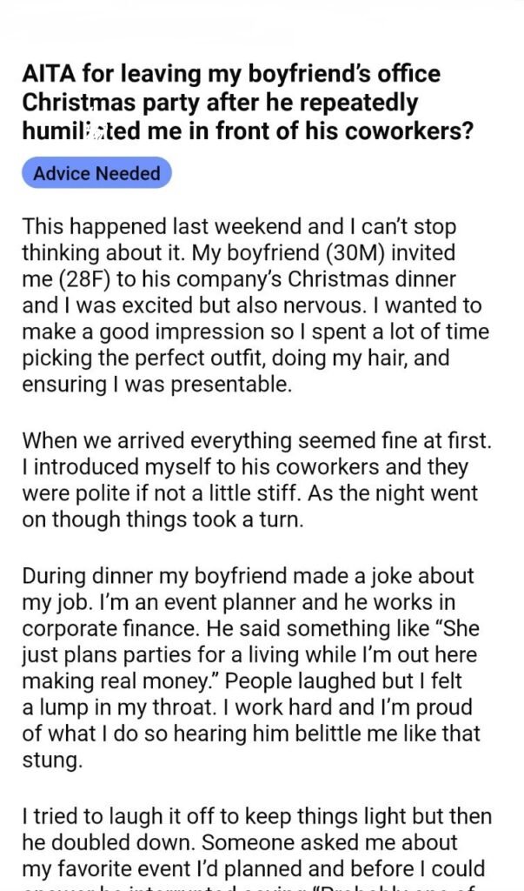Click the "When we arrived" paragraph start
This screenshot has width=524, height=891.
[93, 439]
